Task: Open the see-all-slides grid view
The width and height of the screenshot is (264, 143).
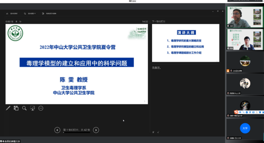Action: pos(16,108)
